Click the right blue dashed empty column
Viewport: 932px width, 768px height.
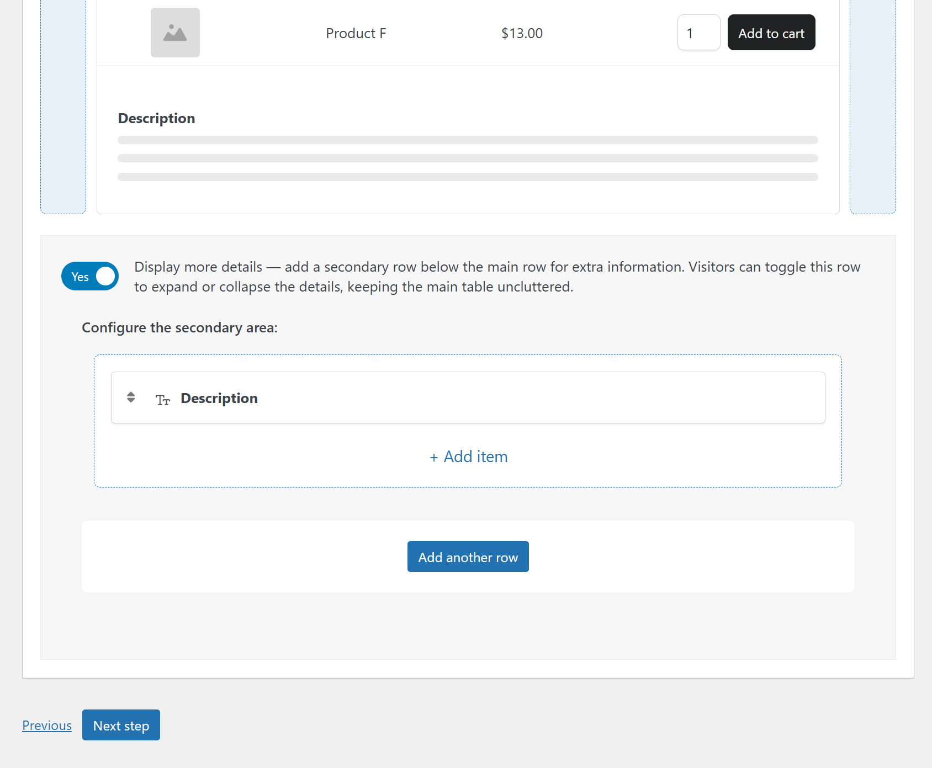[872, 110]
